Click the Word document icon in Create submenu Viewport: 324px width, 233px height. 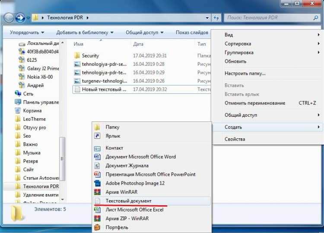97,157
